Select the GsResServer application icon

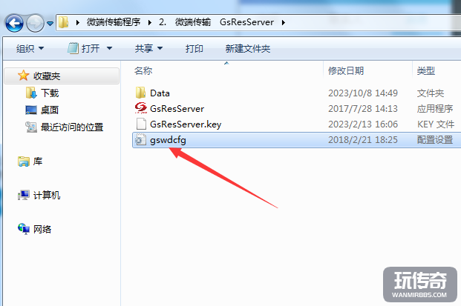click(141, 108)
